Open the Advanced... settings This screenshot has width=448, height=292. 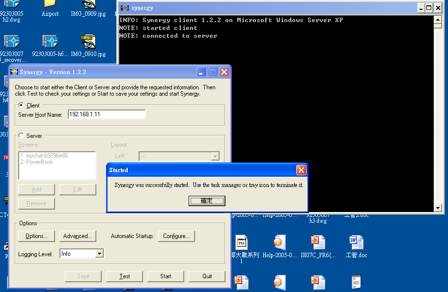pyautogui.click(x=78, y=236)
